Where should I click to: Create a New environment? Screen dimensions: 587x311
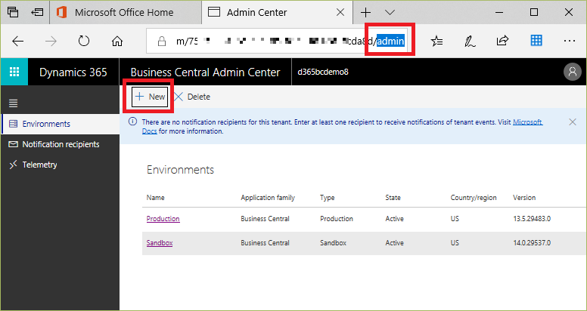click(x=150, y=97)
